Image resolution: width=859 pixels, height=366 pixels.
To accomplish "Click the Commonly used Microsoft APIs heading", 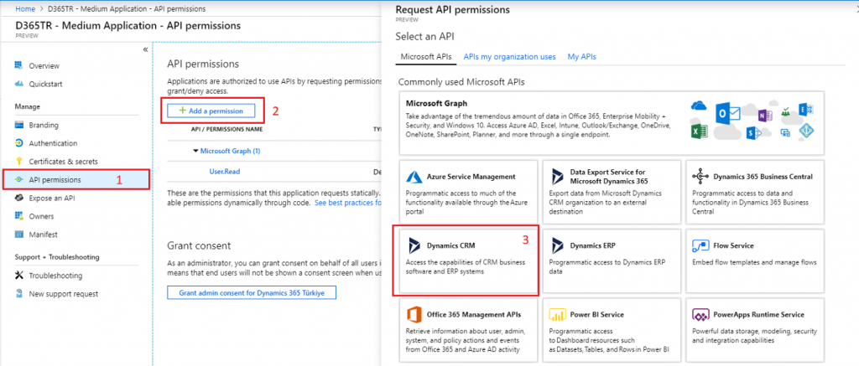I will [461, 82].
